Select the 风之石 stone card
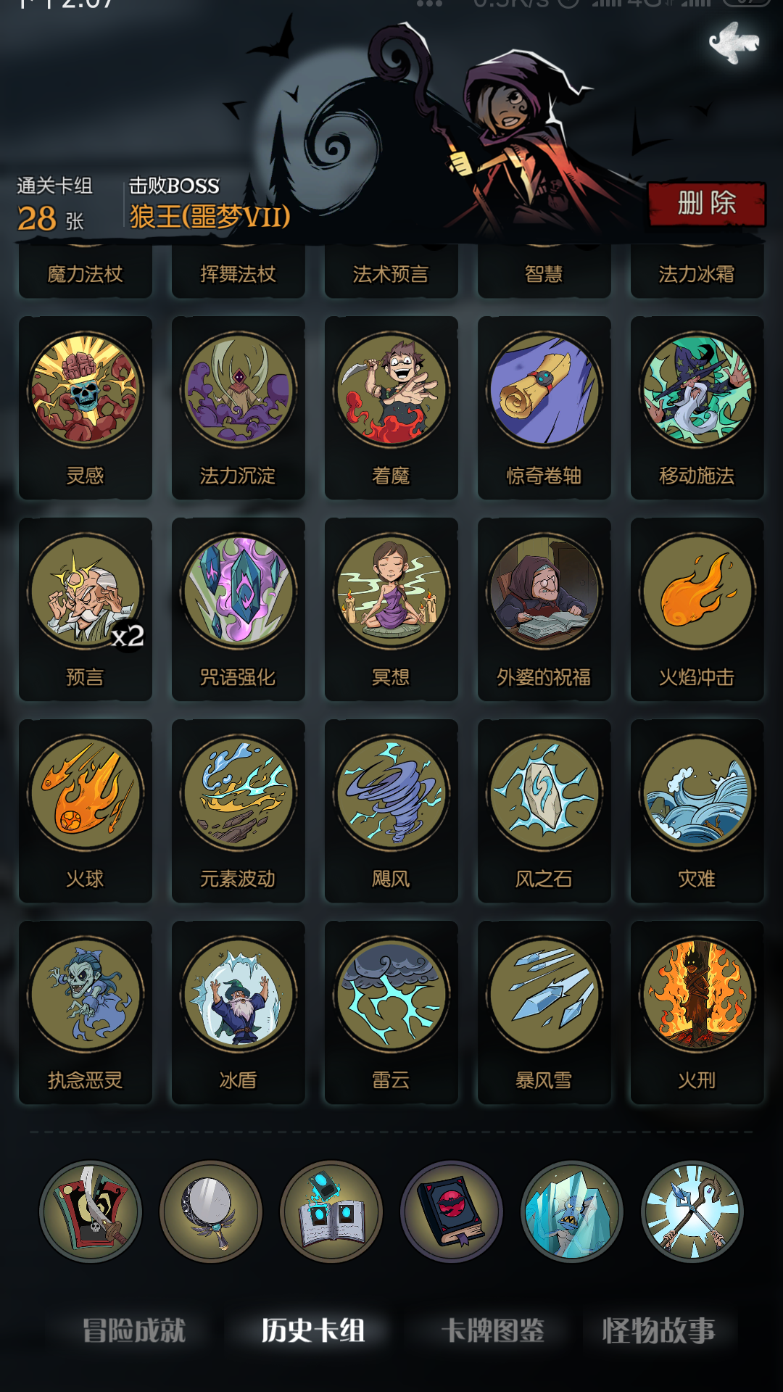The image size is (783, 1392). click(544, 811)
